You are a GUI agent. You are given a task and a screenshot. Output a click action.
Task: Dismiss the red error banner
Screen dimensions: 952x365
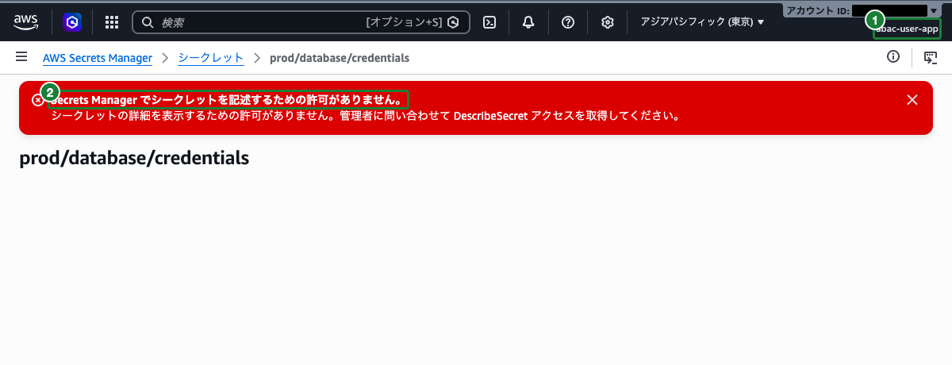pos(912,99)
